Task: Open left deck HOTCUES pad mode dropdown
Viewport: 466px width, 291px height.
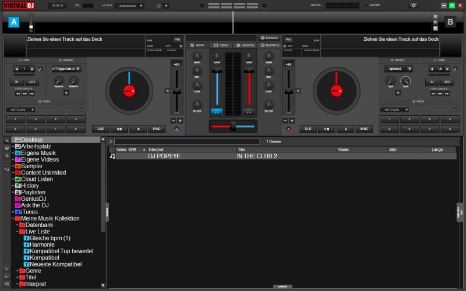Action: [21, 110]
